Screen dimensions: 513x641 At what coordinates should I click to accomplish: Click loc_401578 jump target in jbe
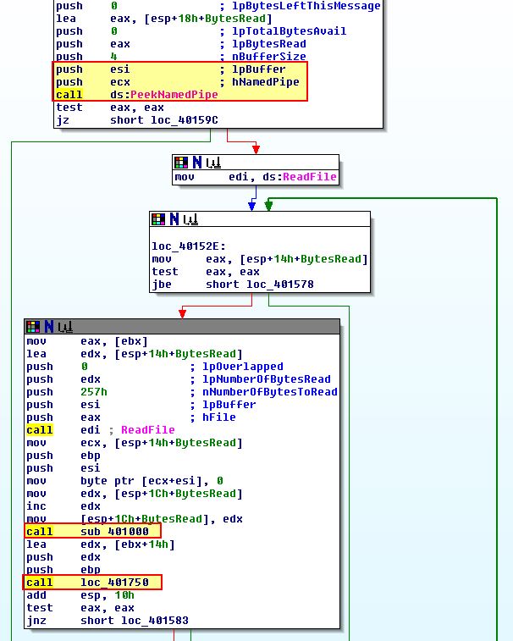280,285
